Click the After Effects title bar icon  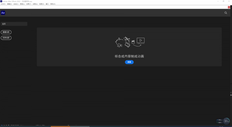[x=1, y=1]
